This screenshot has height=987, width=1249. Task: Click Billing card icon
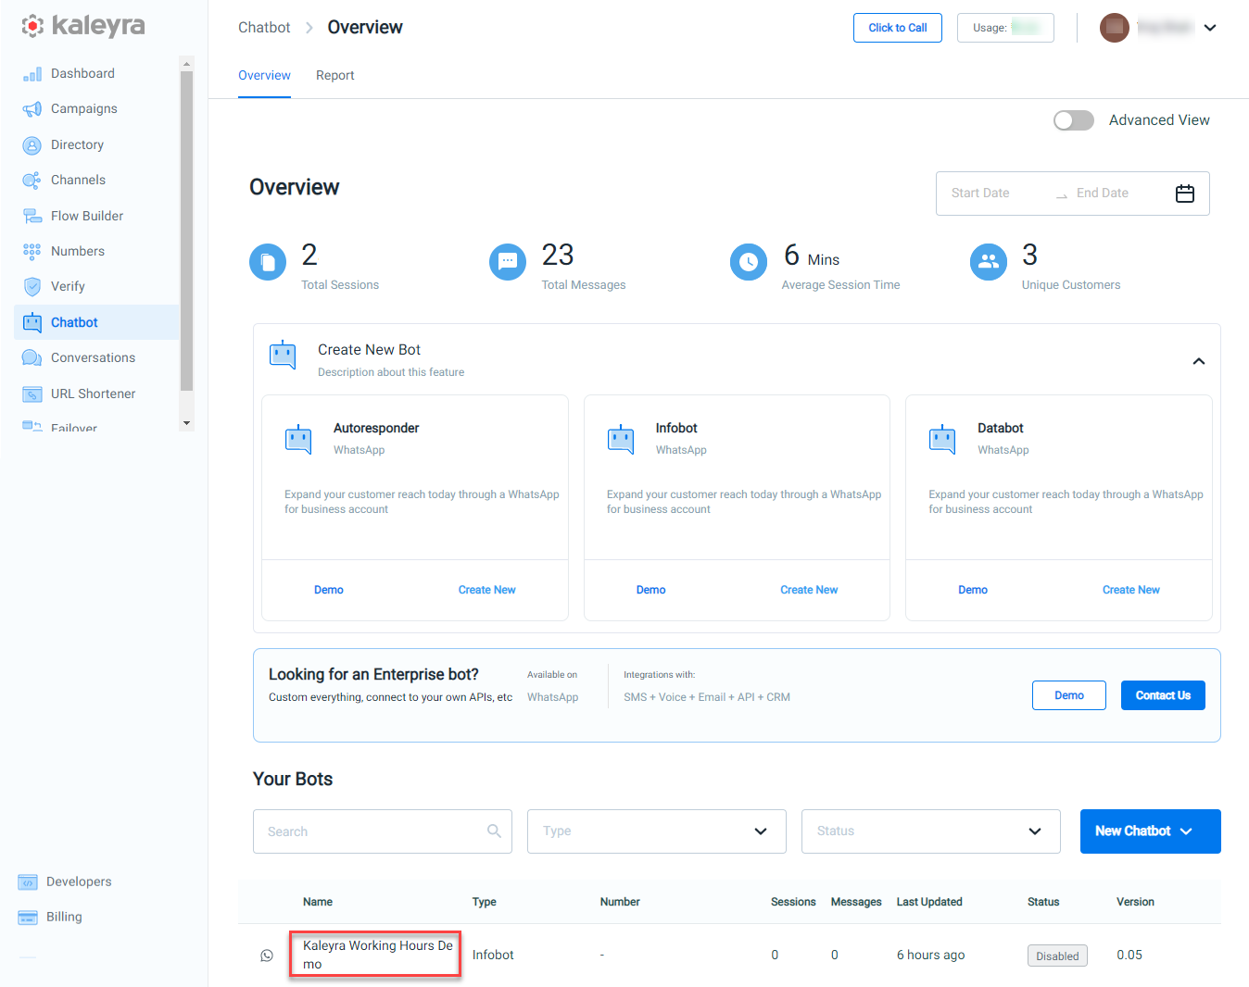pos(28,918)
